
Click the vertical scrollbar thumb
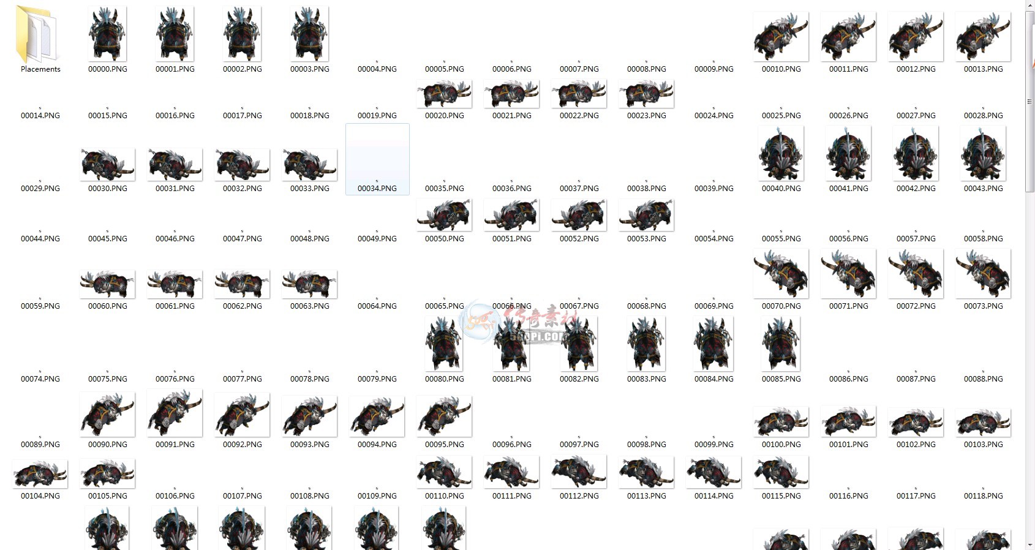1029,101
